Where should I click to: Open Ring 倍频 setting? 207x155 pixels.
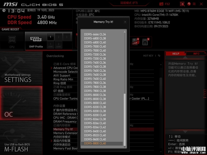pyautogui.click(x=60, y=83)
